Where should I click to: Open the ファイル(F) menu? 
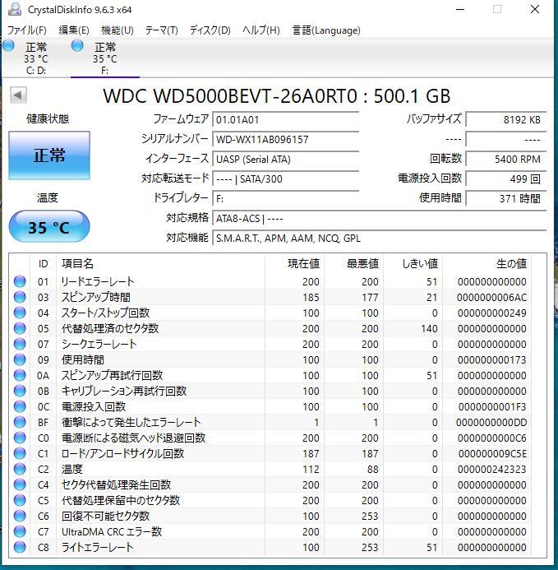[x=27, y=30]
